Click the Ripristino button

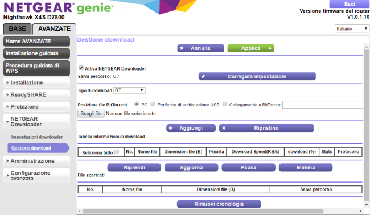[266, 128]
